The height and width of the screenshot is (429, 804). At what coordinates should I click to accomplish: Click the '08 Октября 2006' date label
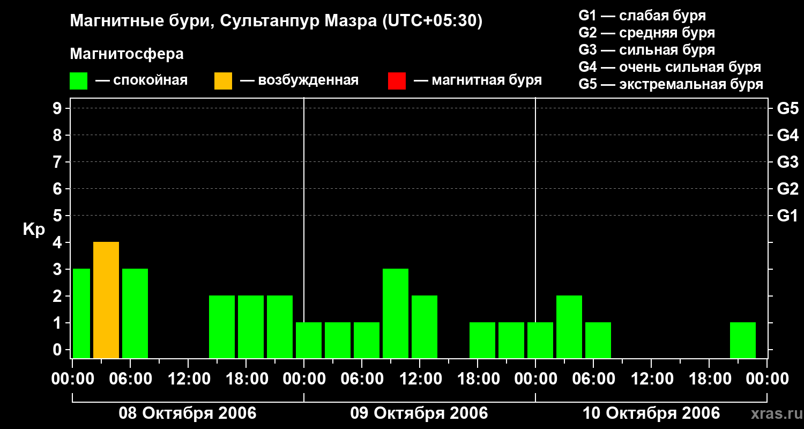tap(188, 413)
